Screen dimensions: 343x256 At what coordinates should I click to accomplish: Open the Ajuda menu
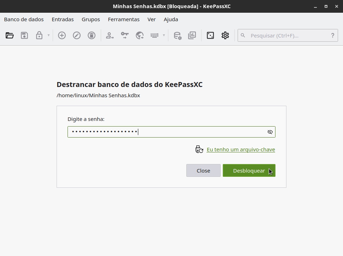(x=171, y=19)
